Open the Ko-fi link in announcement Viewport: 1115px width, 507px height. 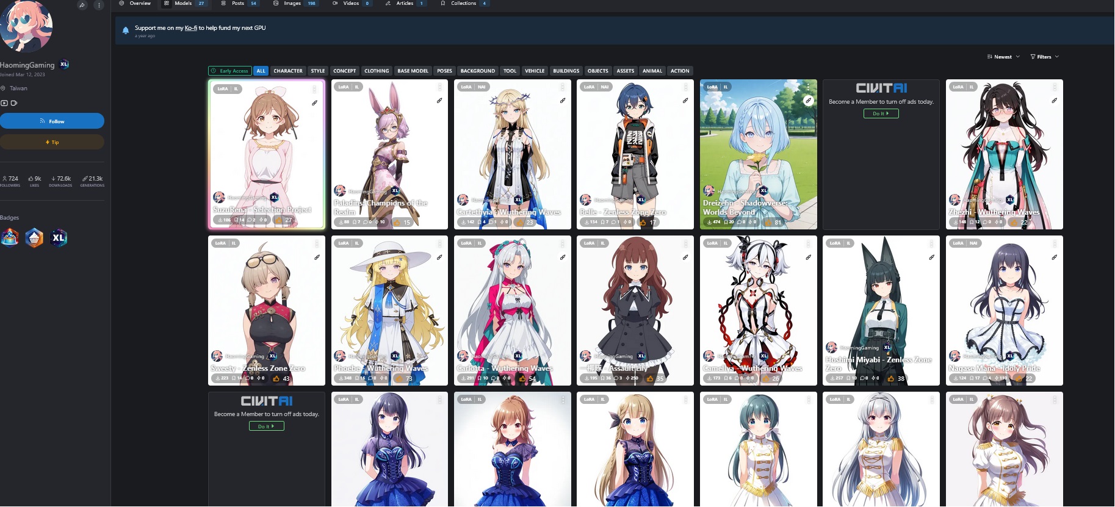click(x=191, y=28)
